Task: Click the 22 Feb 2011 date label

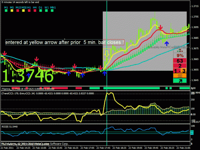Action: point(7,148)
